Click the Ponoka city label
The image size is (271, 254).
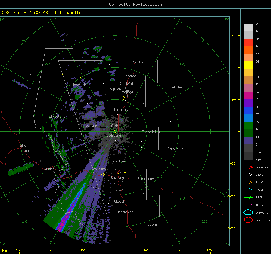tap(137, 62)
